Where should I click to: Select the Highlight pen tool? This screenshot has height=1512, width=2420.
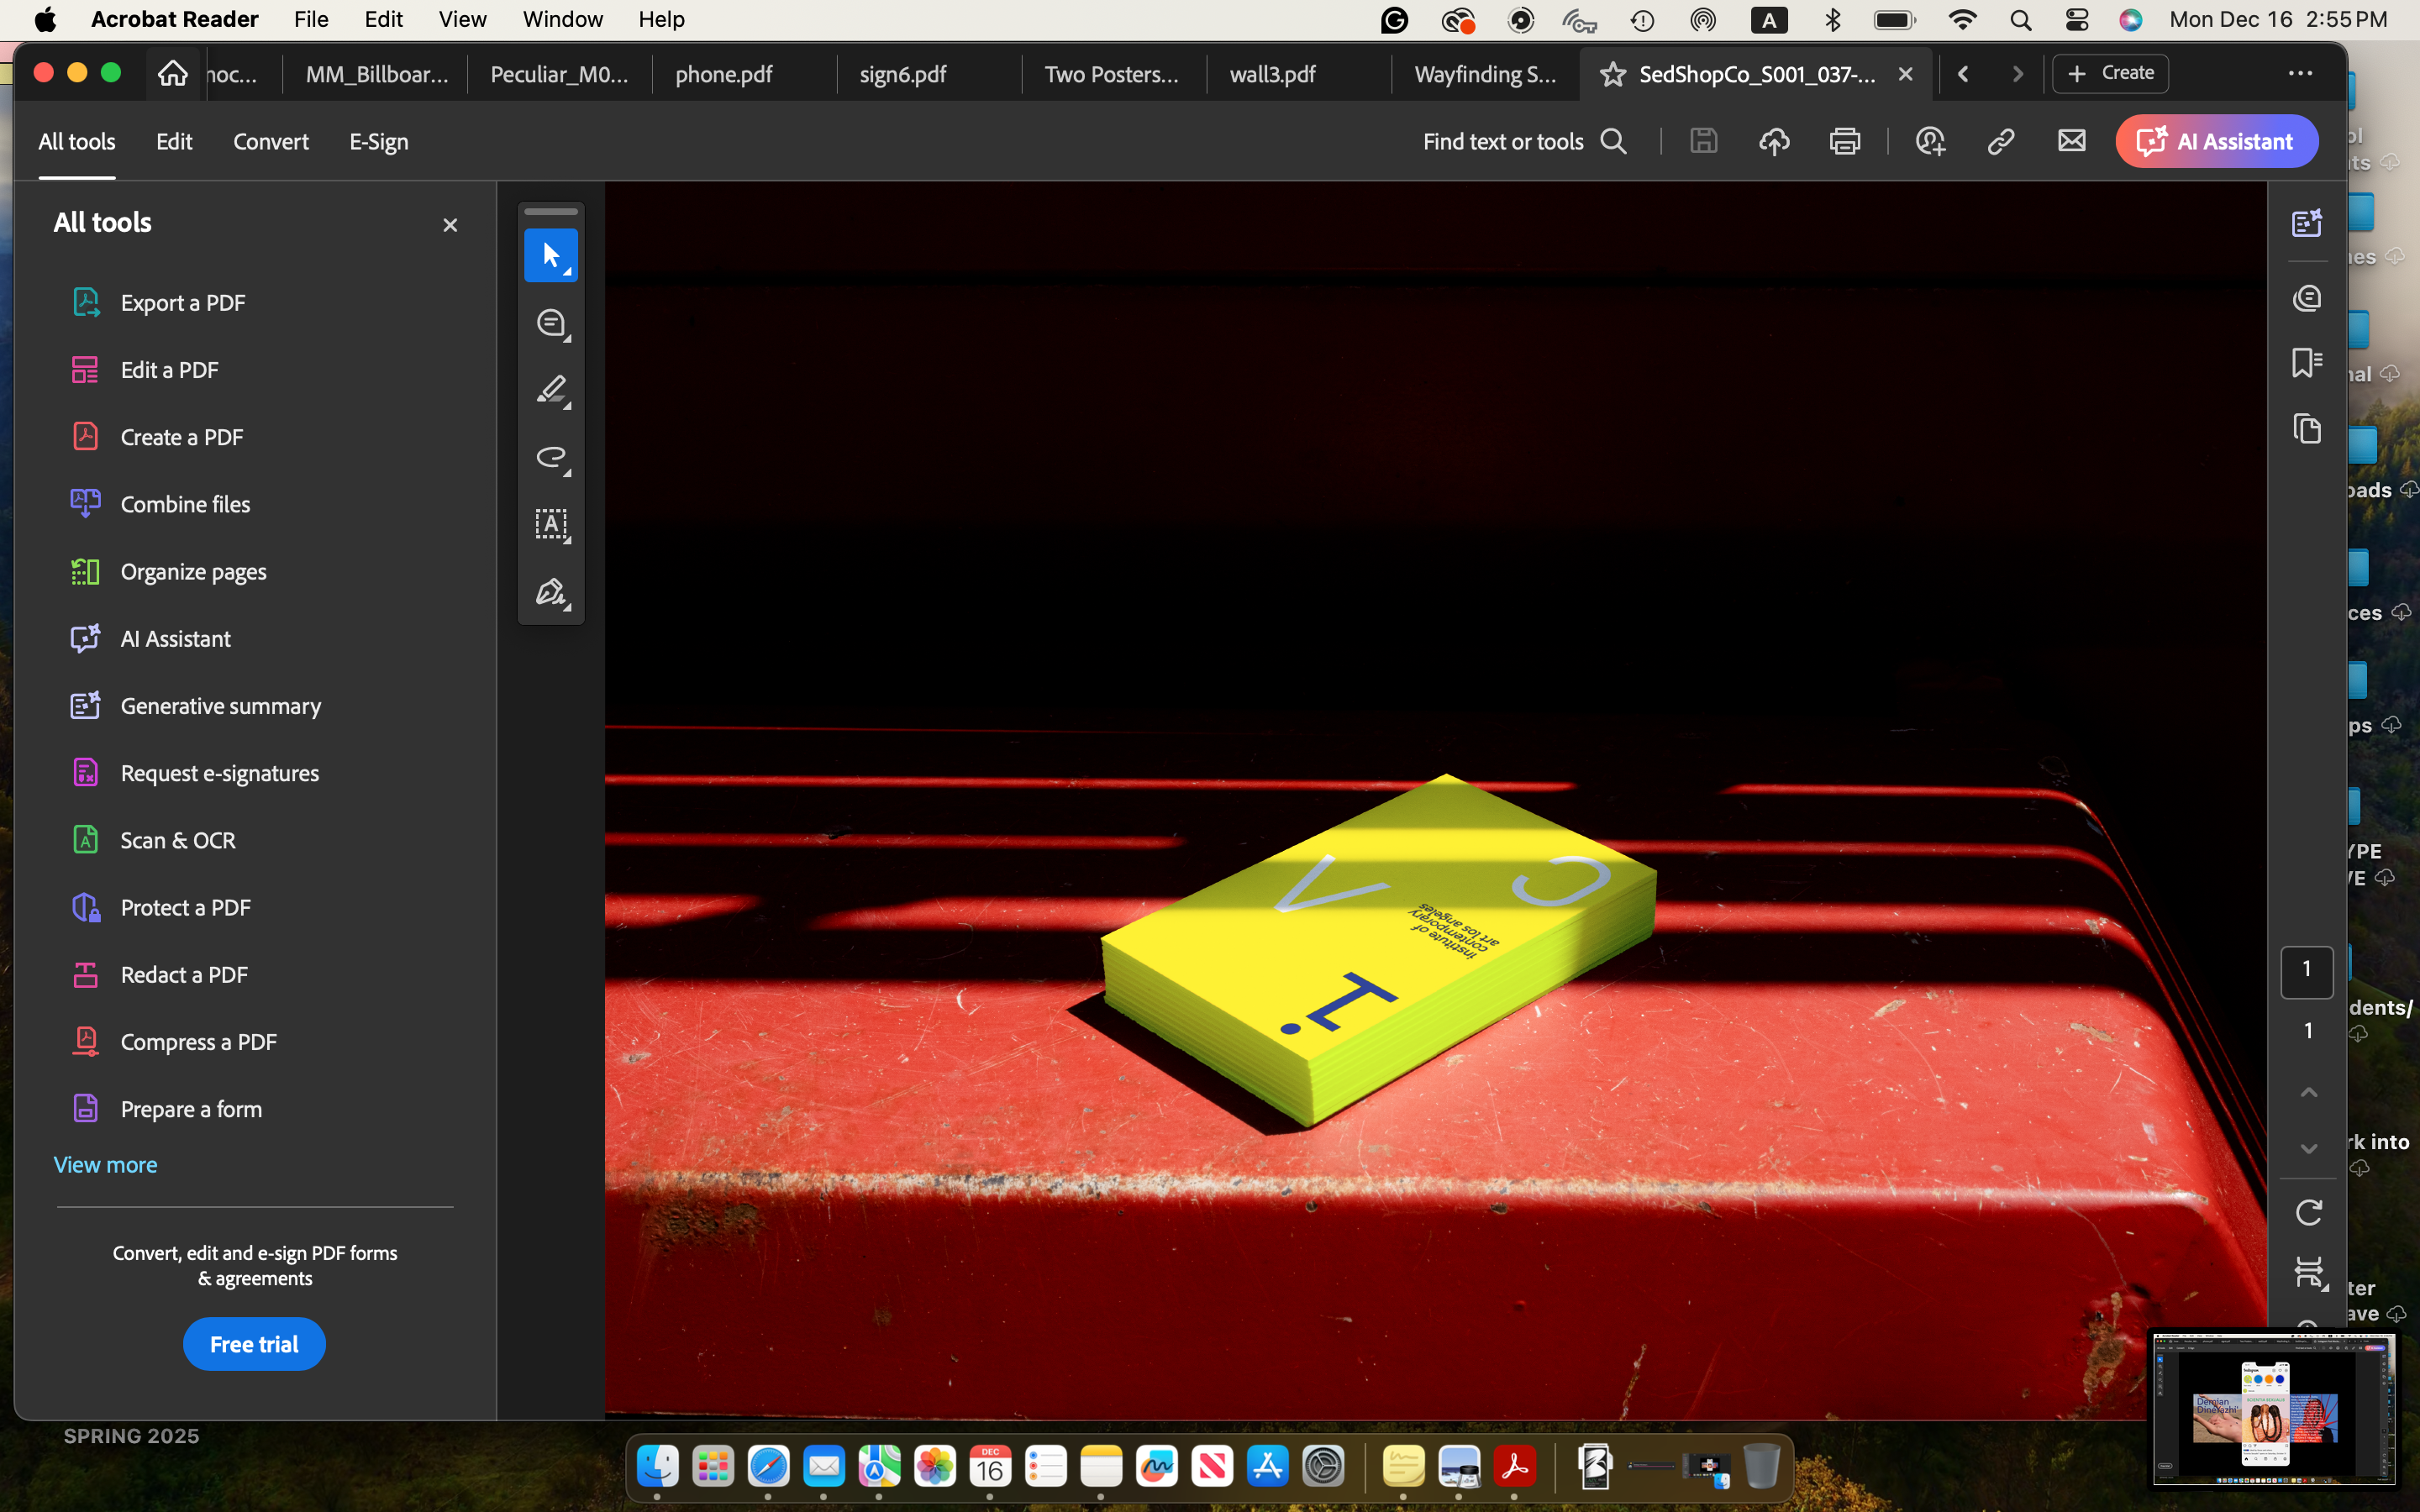click(551, 390)
